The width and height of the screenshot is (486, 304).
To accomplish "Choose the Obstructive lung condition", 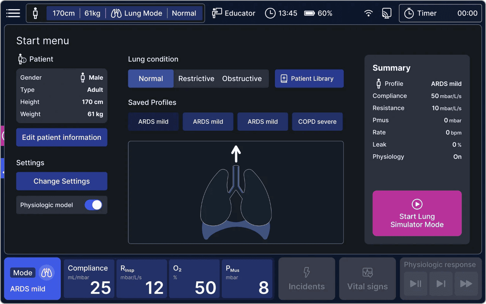I will tap(242, 79).
